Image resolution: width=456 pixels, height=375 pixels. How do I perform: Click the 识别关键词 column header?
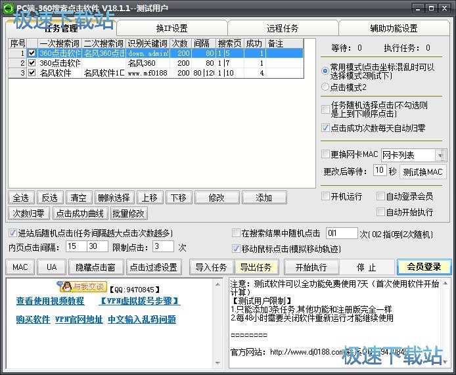pos(148,43)
